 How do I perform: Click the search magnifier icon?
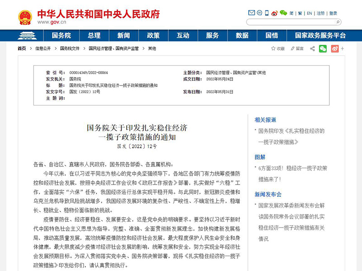tap(338, 22)
